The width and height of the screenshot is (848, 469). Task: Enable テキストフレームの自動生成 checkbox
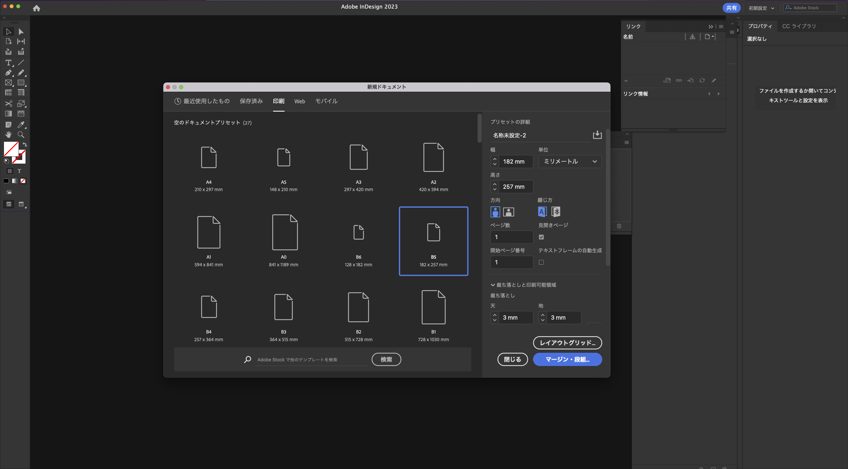tap(541, 262)
